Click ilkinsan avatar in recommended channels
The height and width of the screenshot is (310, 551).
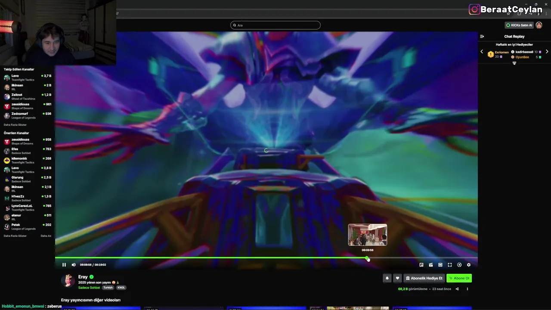point(7,189)
